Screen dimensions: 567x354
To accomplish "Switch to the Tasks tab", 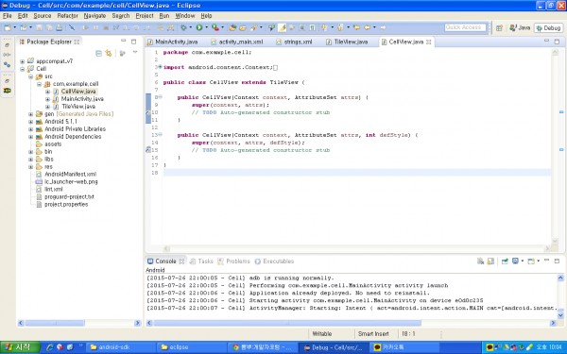I will pyautogui.click(x=201, y=261).
